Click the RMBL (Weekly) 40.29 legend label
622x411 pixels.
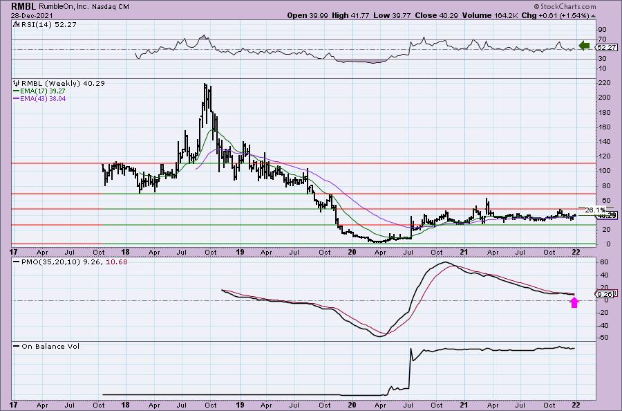pos(63,84)
